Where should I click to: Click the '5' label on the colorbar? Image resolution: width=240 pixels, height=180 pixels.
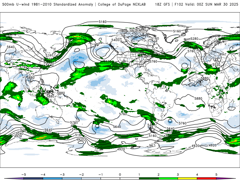tap(216, 175)
